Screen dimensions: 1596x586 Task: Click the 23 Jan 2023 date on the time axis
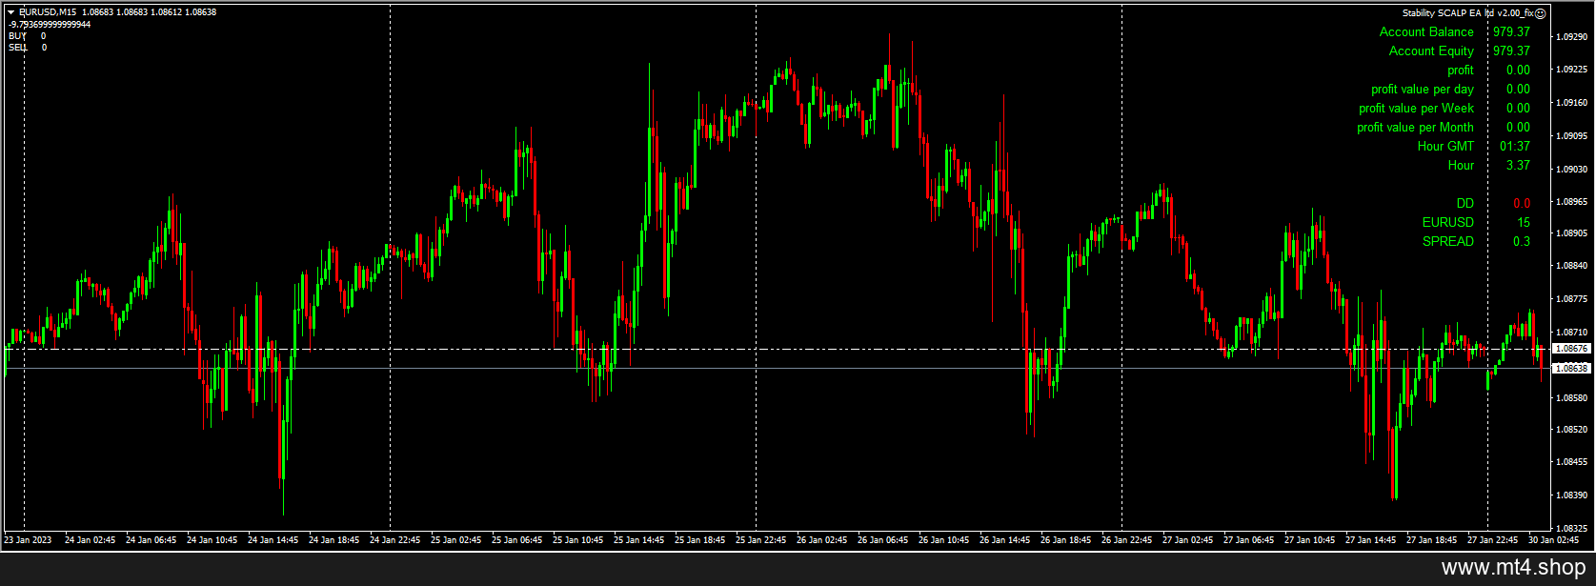tap(28, 540)
